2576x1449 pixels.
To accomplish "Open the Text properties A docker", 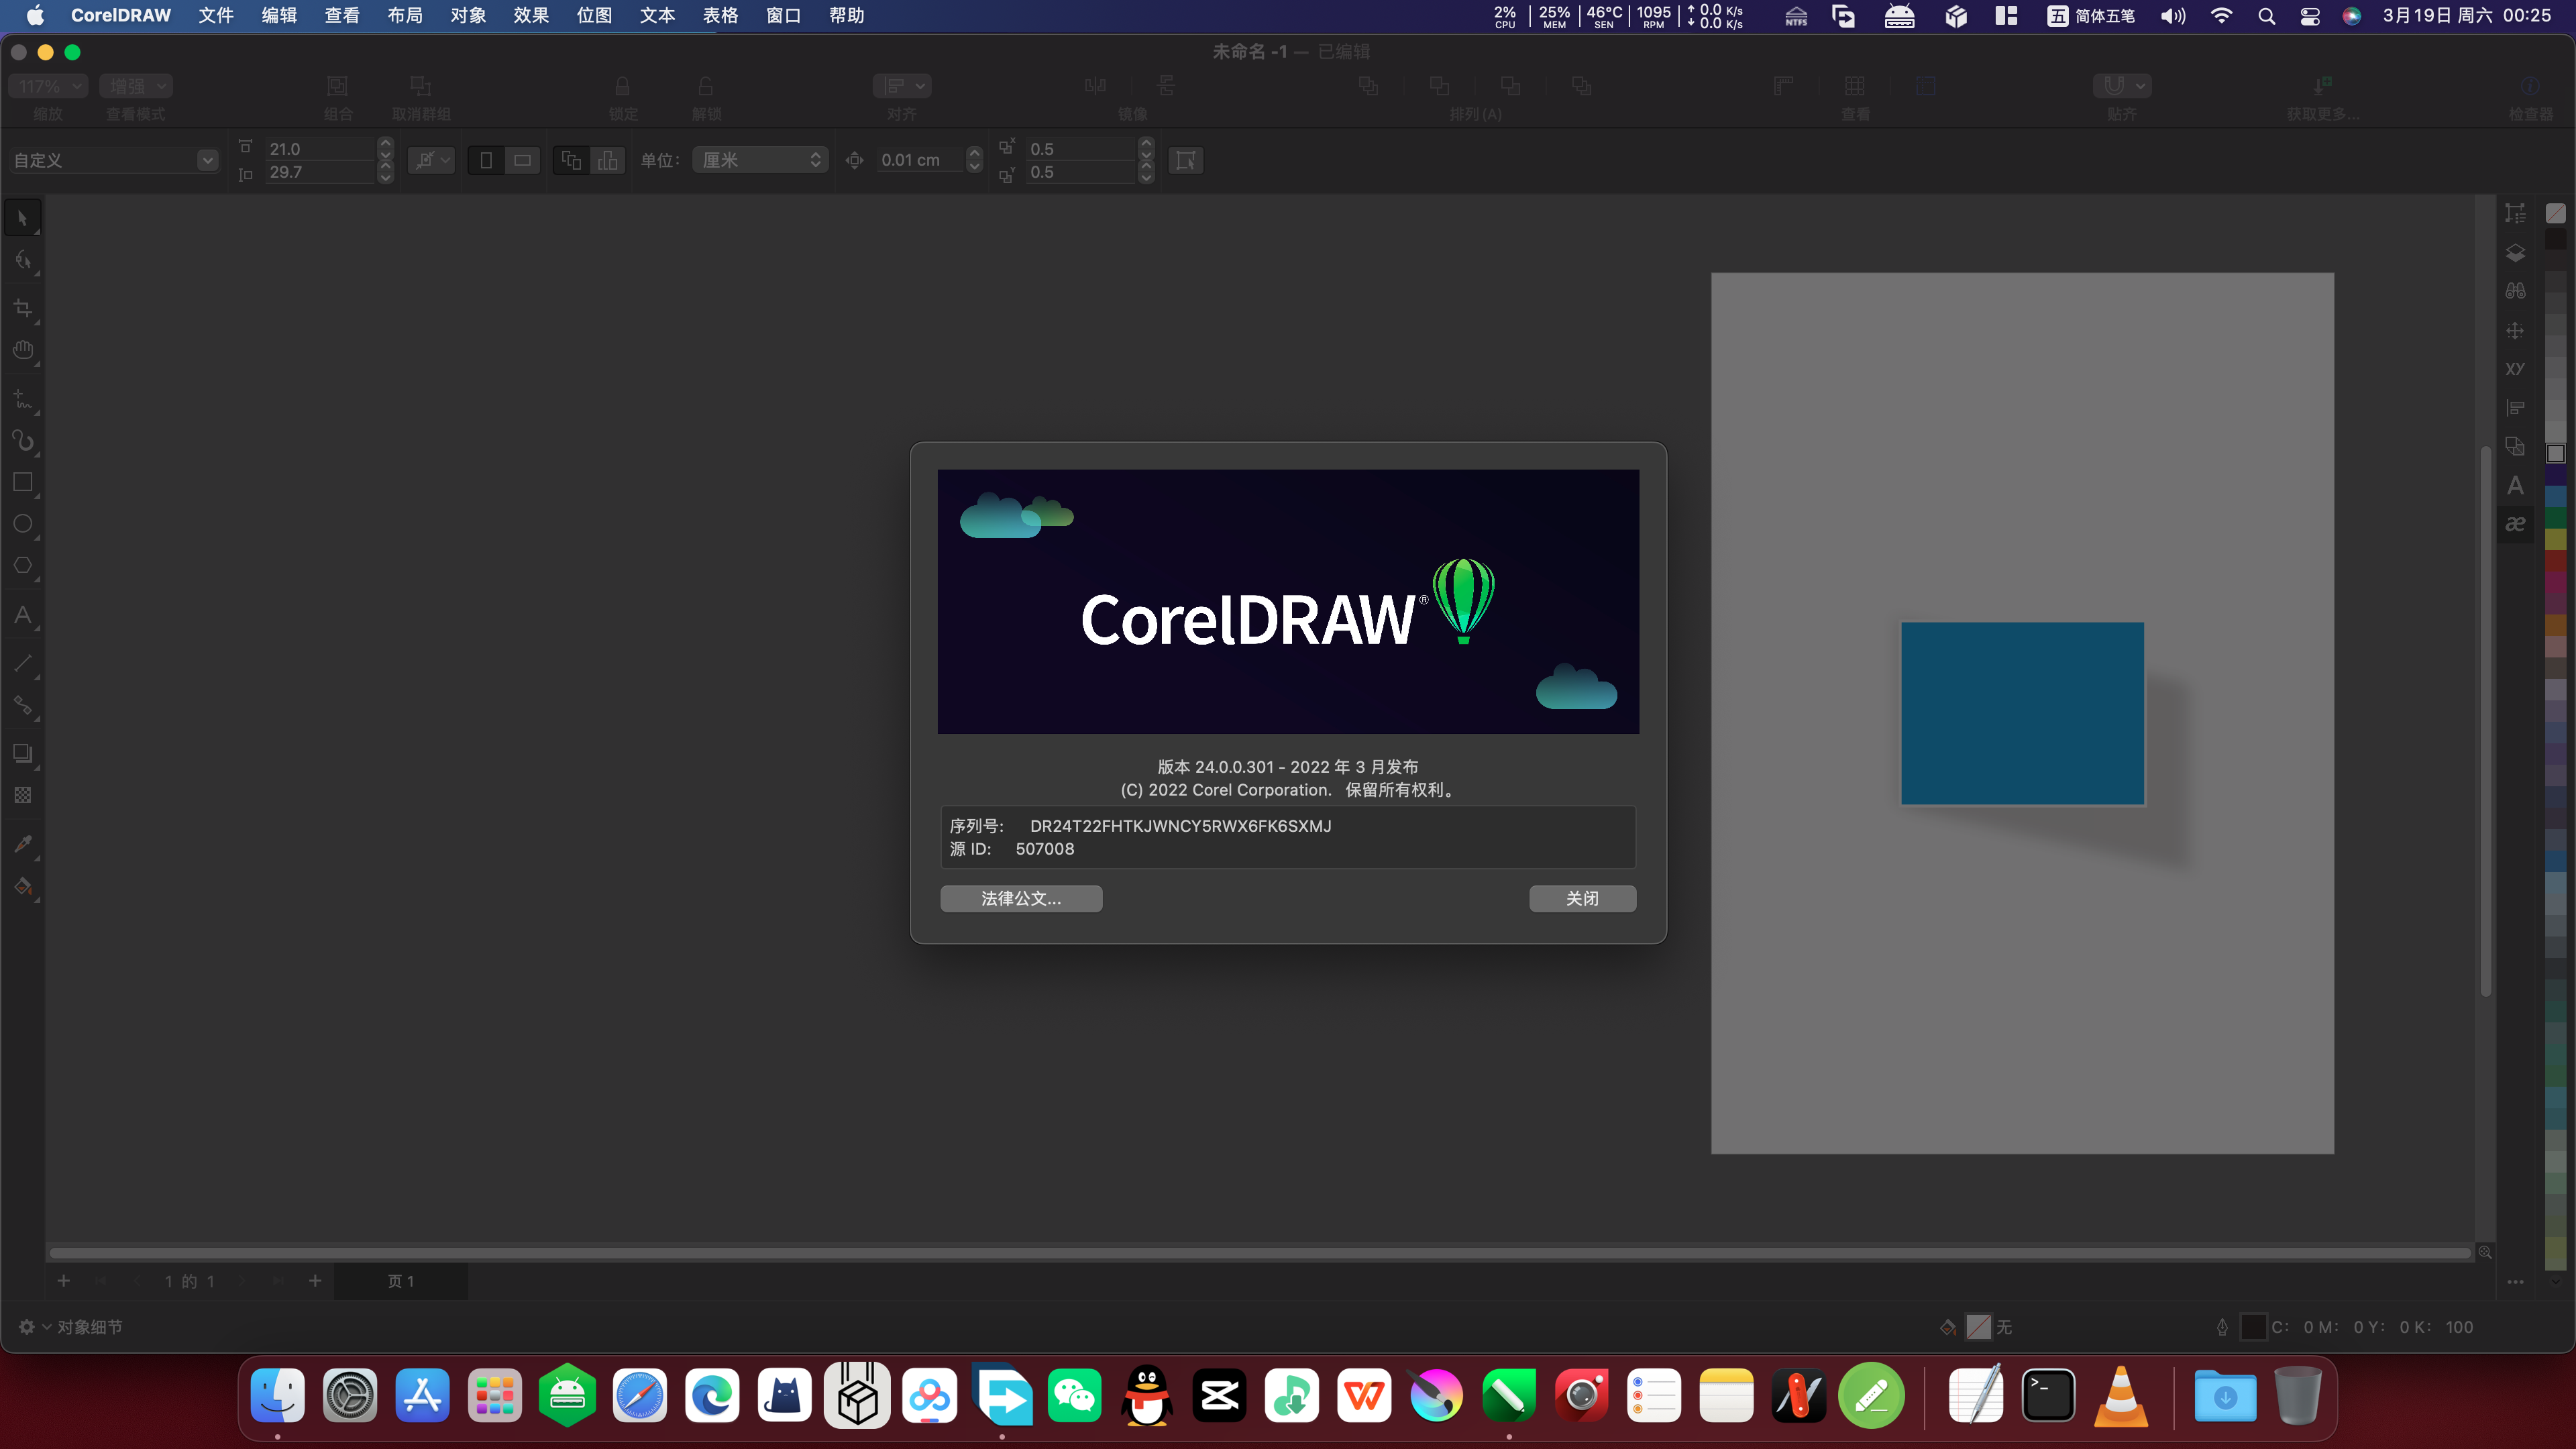I will pyautogui.click(x=2515, y=486).
